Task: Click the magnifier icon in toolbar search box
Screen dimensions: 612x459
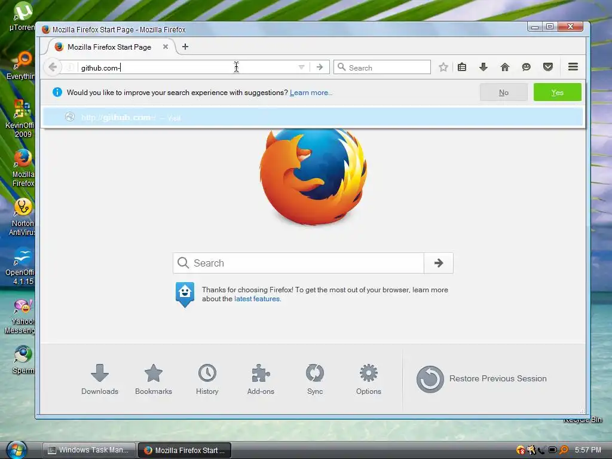Action: (341, 67)
